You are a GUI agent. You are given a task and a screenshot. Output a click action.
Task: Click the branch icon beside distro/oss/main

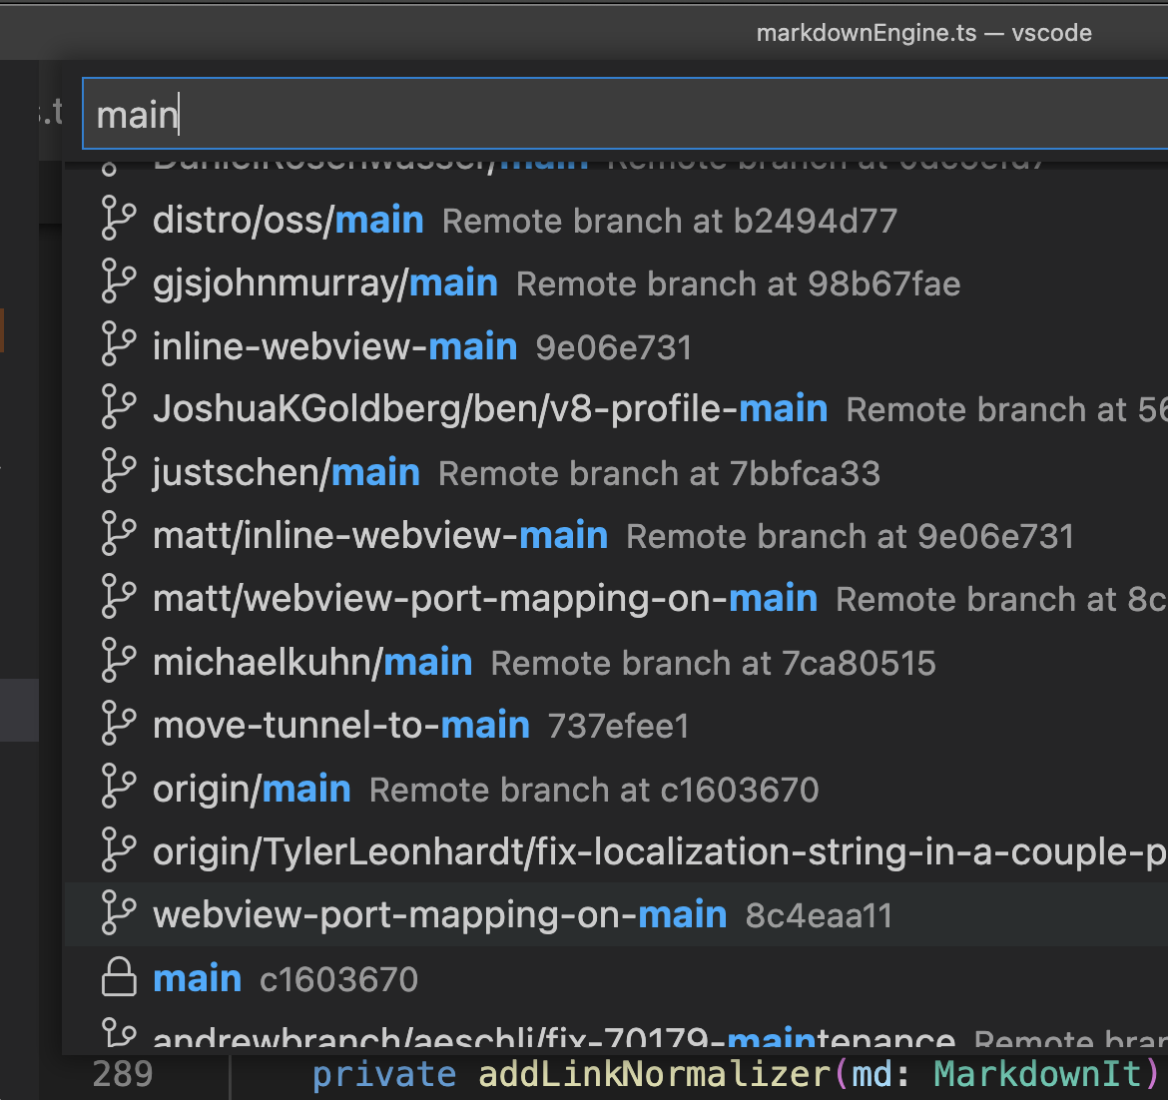(119, 218)
